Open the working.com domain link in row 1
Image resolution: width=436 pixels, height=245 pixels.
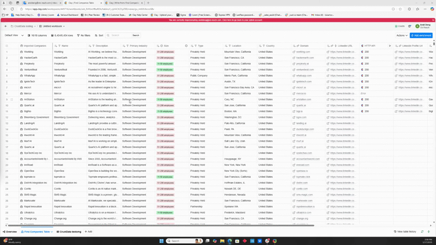(303, 52)
